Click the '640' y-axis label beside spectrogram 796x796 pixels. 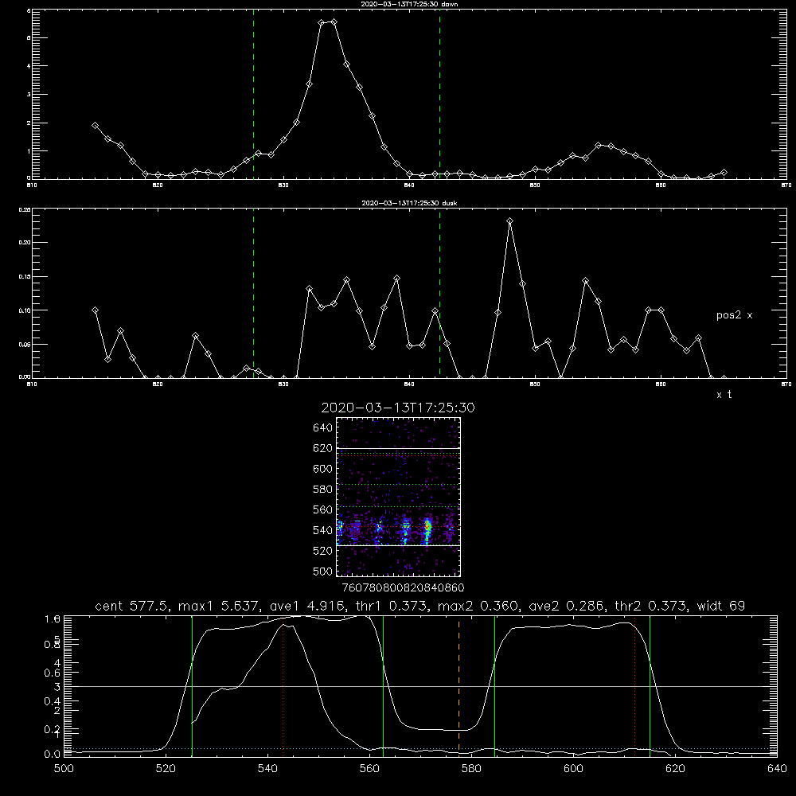323,428
